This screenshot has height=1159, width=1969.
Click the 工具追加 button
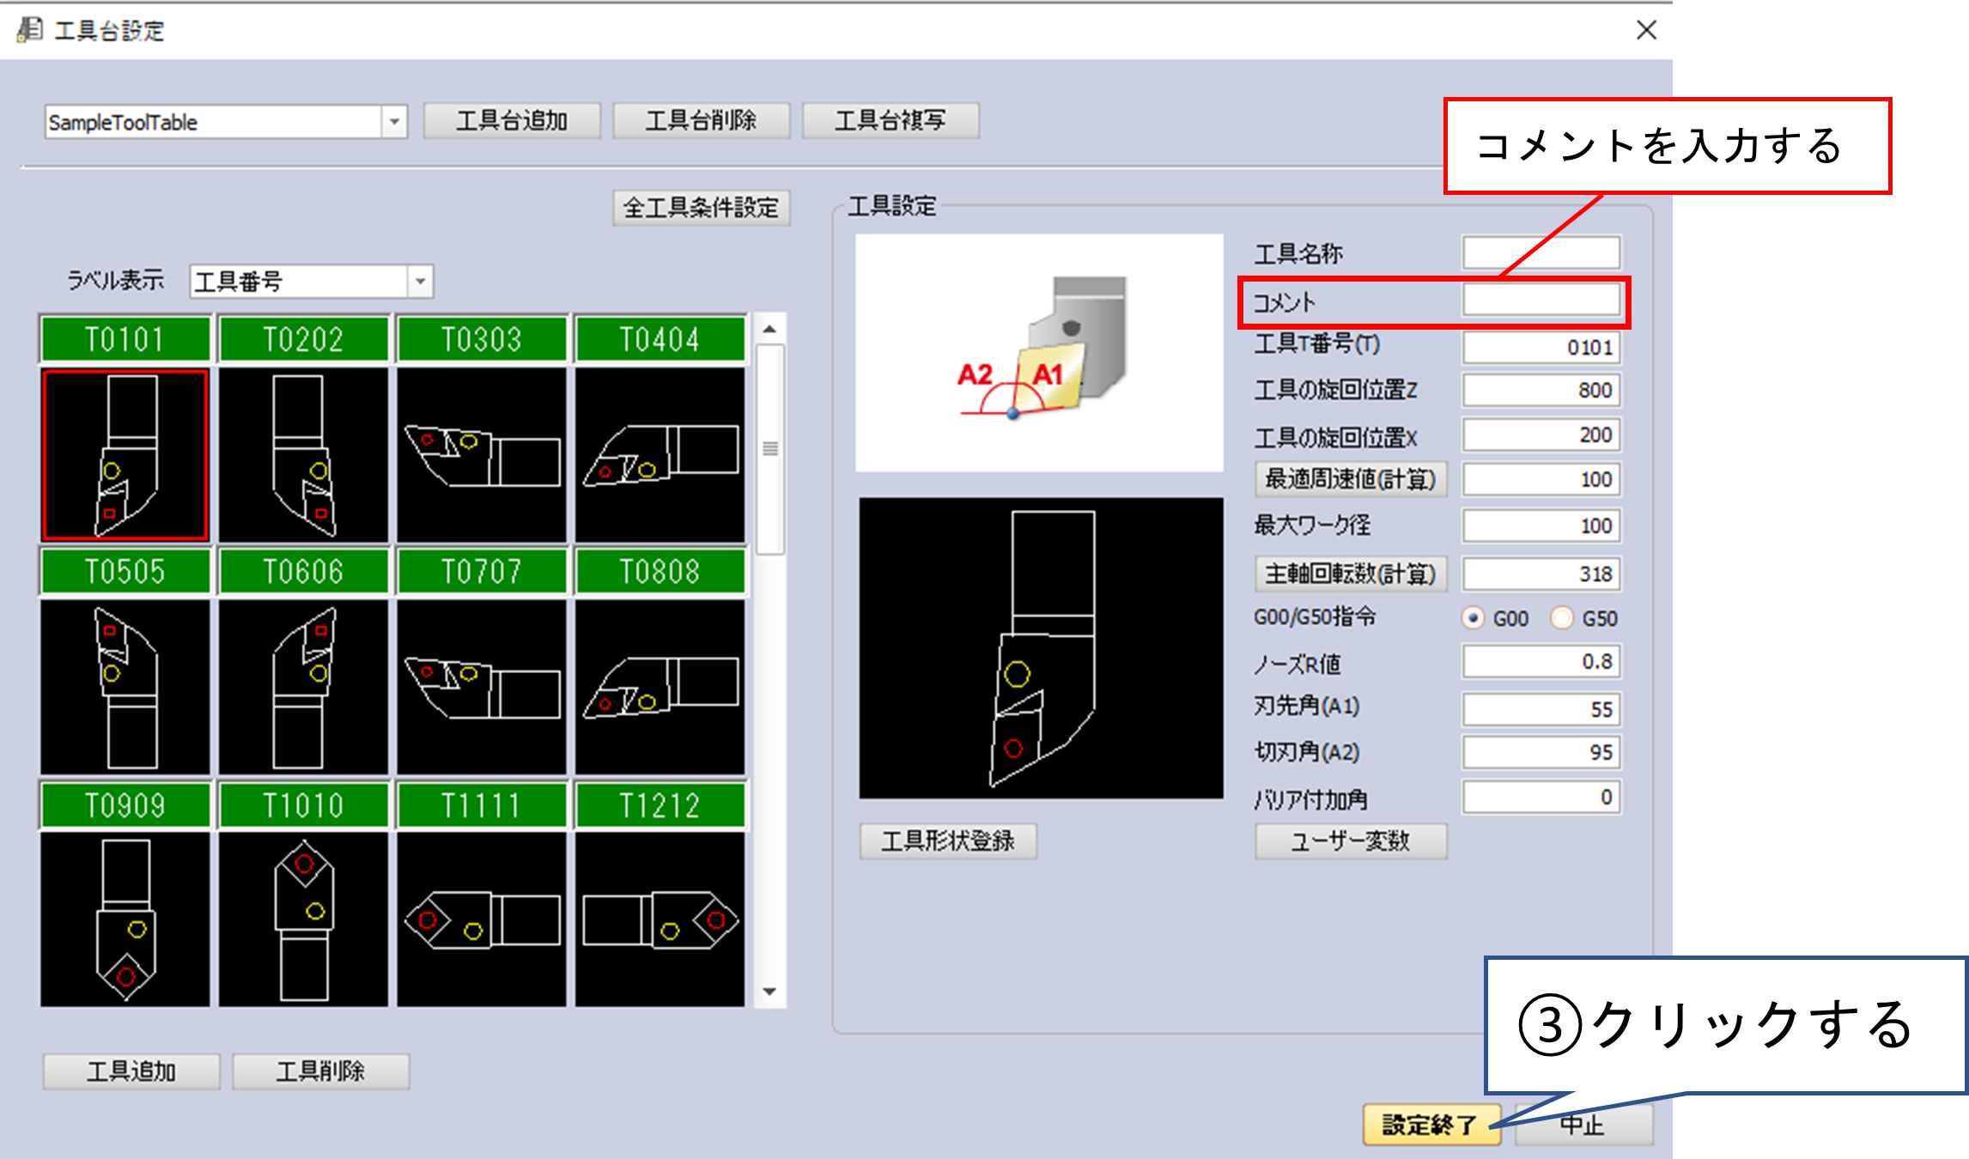point(131,1071)
